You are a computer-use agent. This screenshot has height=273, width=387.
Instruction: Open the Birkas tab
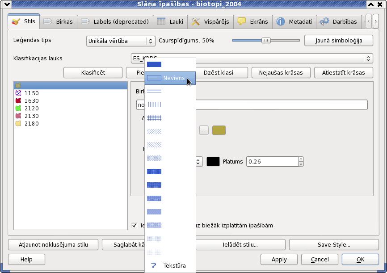[x=58, y=22]
